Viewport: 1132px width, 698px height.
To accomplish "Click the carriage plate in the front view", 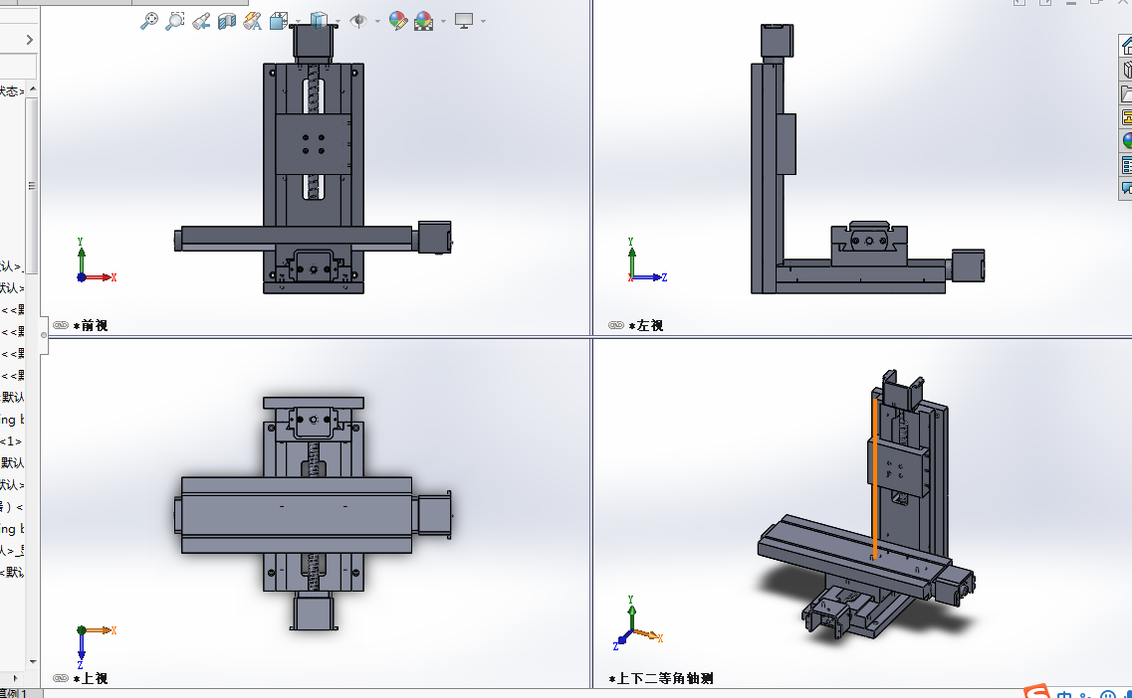I will point(313,143).
